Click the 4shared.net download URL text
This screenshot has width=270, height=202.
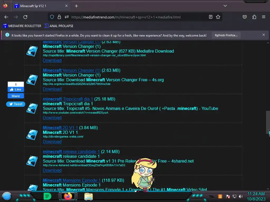point(84,165)
